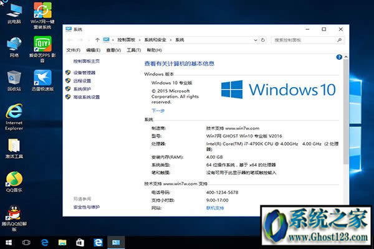Viewport: 374px width, 249px height.
Task: Launch 迅雷极速版 from the desktop
Action: click(41, 78)
